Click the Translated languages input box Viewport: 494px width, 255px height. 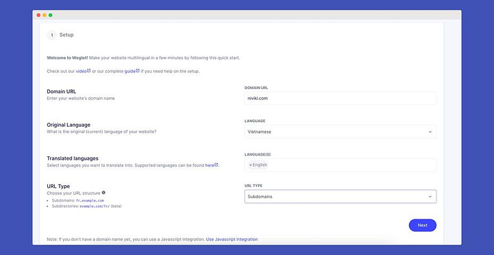click(340, 165)
